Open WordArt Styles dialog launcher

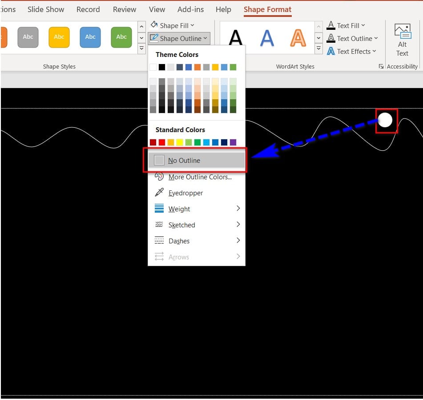pos(381,66)
